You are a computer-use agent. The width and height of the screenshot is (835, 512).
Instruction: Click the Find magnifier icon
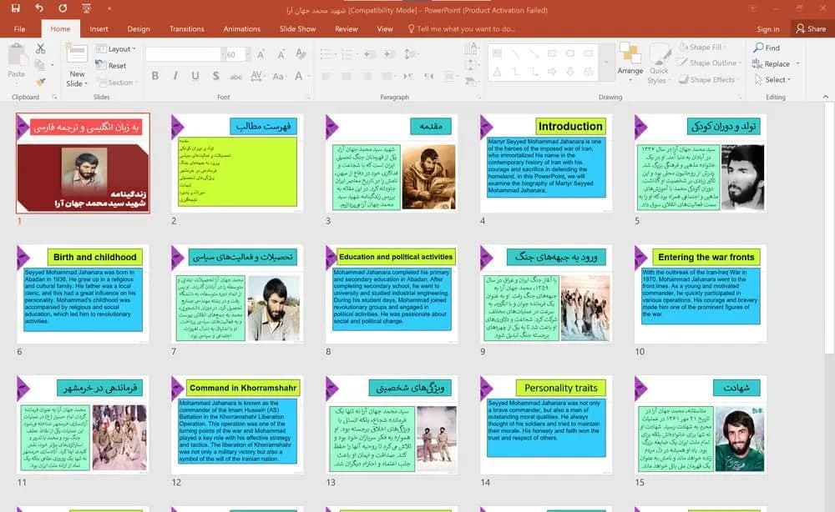click(x=758, y=48)
